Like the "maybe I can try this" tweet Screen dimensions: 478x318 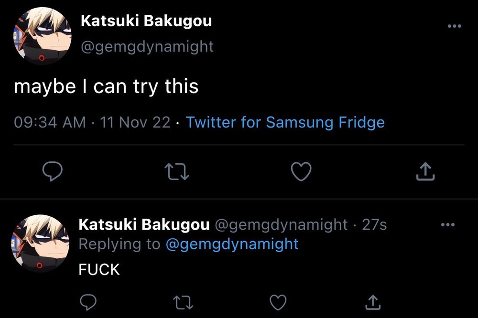point(301,172)
